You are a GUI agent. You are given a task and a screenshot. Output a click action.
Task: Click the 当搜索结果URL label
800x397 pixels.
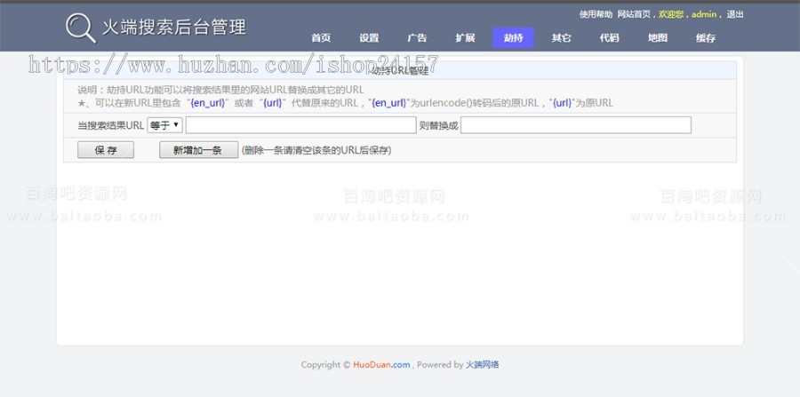[x=111, y=125]
